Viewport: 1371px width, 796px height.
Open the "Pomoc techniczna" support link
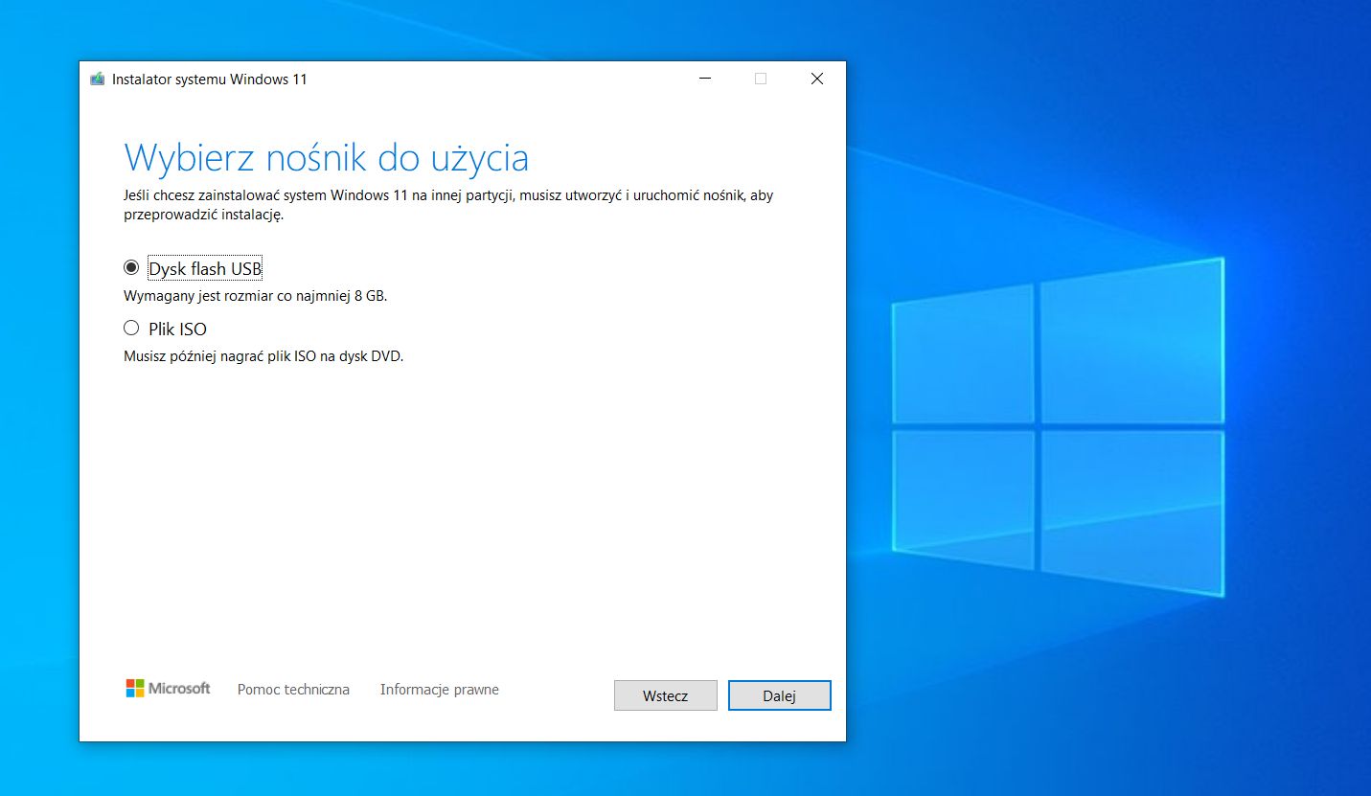(x=293, y=689)
